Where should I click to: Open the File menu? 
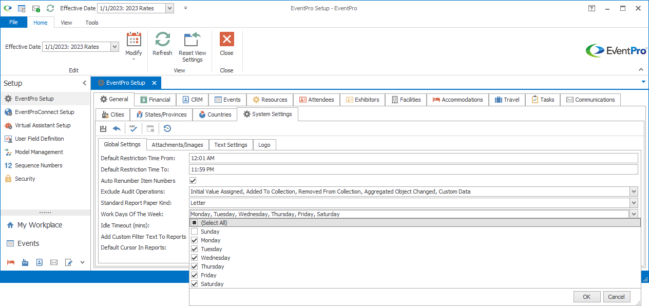click(x=14, y=22)
